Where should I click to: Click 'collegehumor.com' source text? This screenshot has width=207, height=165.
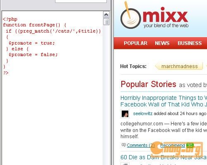tap(142, 124)
